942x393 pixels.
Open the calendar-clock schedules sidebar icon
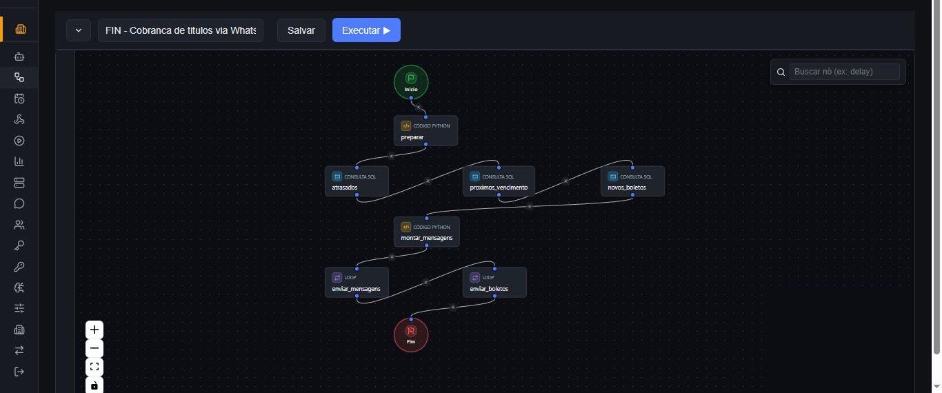click(x=19, y=99)
